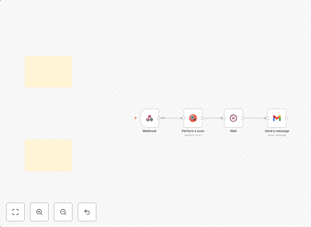Image resolution: width=311 pixels, height=227 pixels.
Task: Select the lower yellow sticky note
Action: [x=49, y=155]
